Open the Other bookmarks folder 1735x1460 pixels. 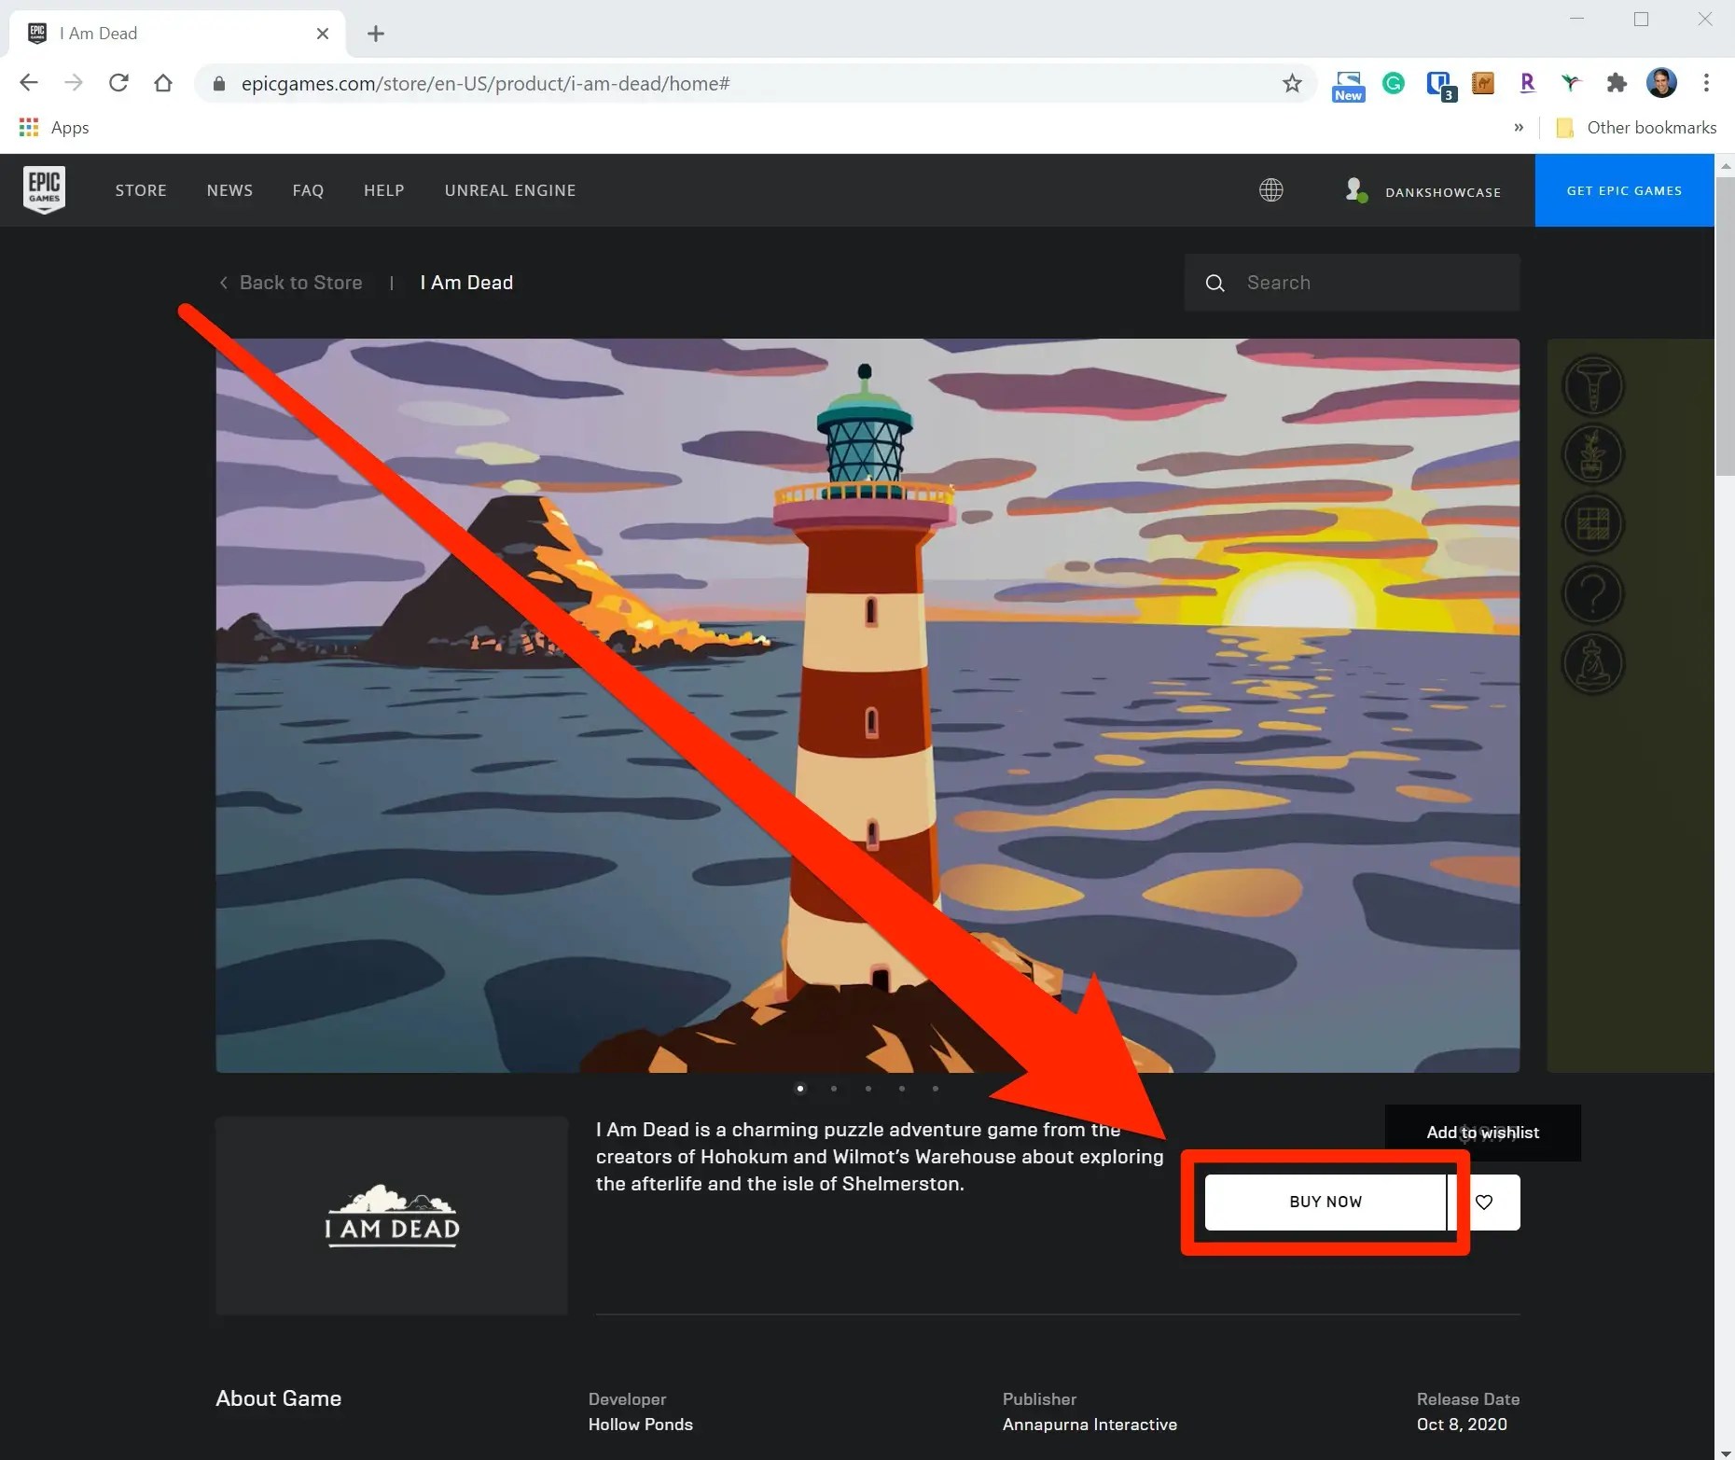point(1636,128)
